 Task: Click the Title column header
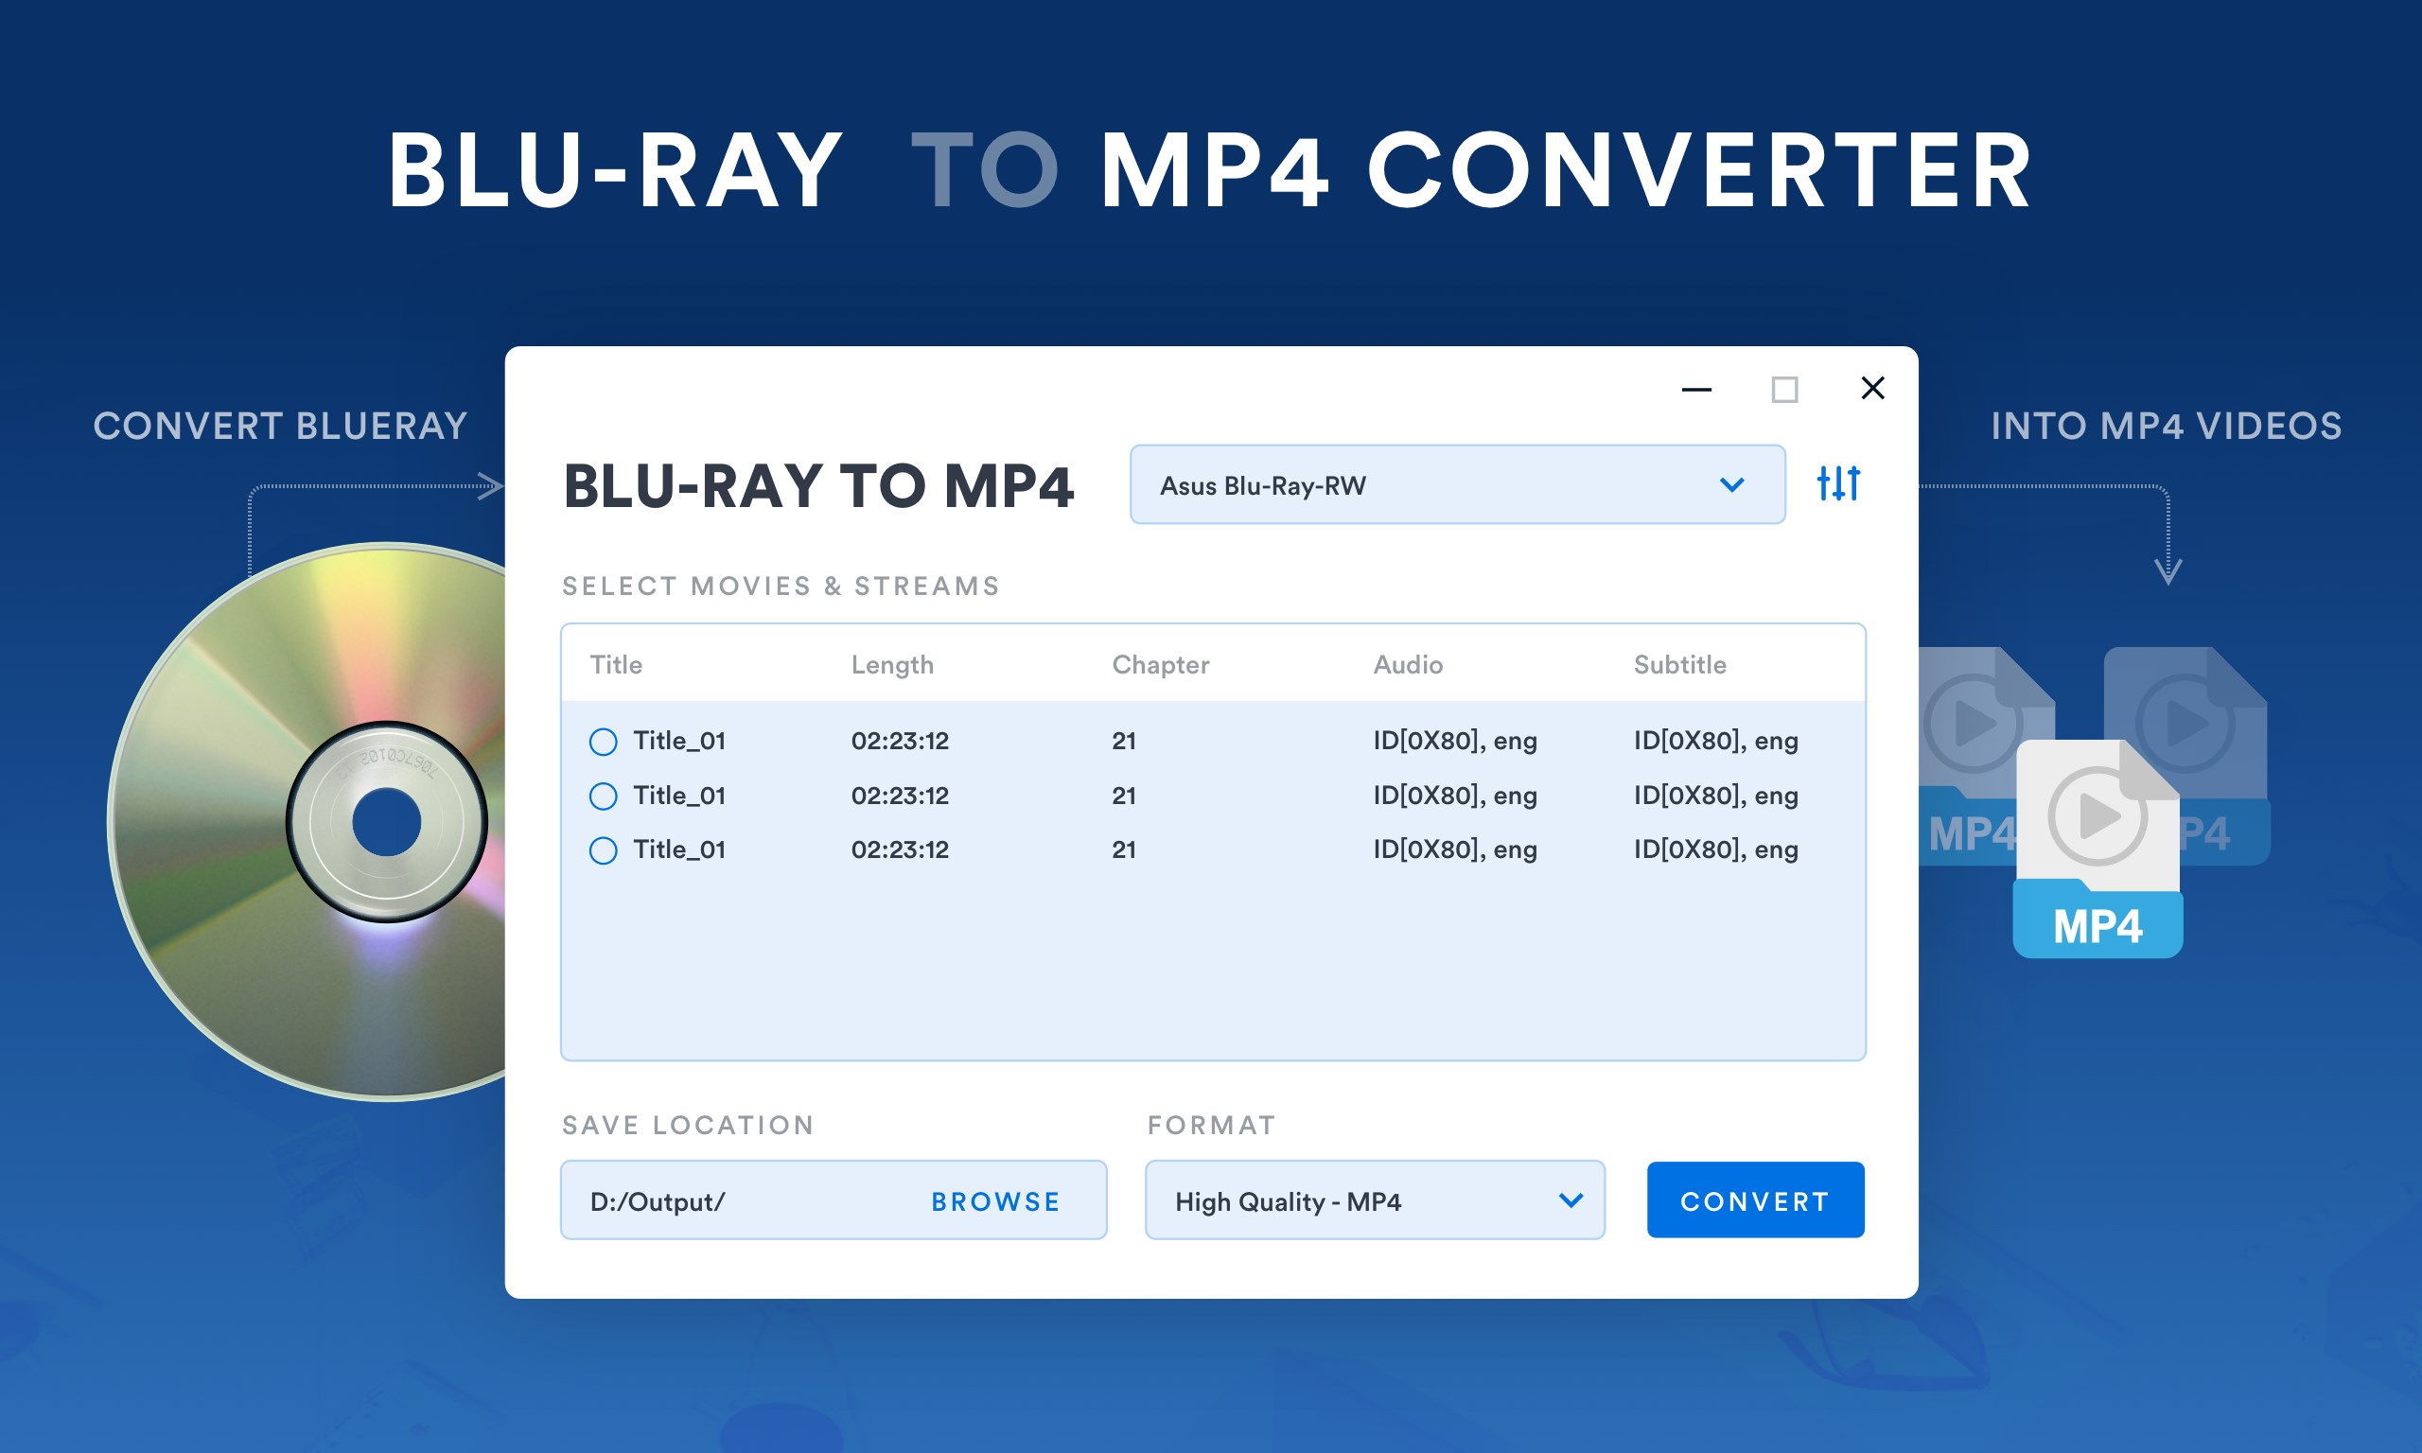616,663
